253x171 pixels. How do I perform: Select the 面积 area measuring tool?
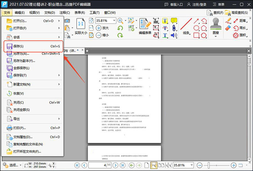tap(240, 35)
